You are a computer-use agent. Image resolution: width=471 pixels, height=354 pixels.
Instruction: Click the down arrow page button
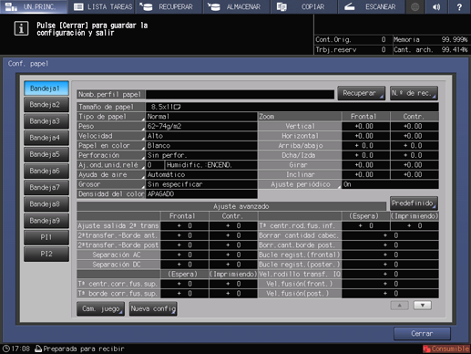click(x=423, y=305)
